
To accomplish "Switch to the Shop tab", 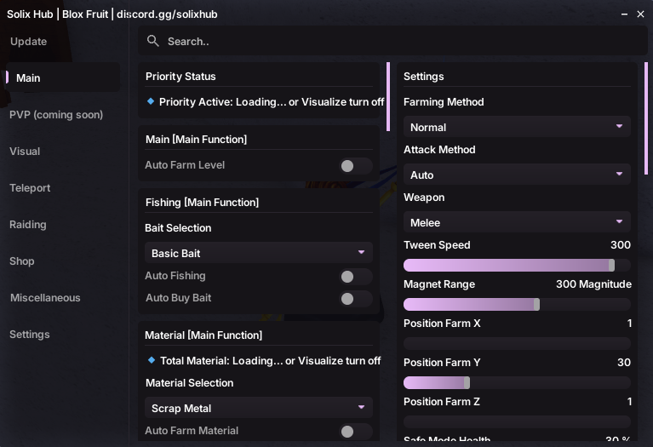I will pos(21,261).
